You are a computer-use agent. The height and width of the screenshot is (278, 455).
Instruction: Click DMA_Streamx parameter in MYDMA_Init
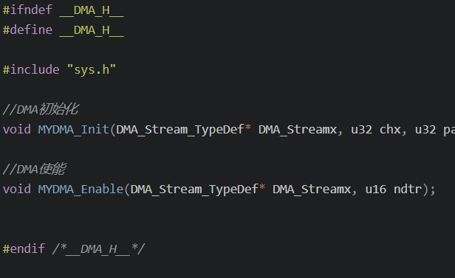[298, 130]
